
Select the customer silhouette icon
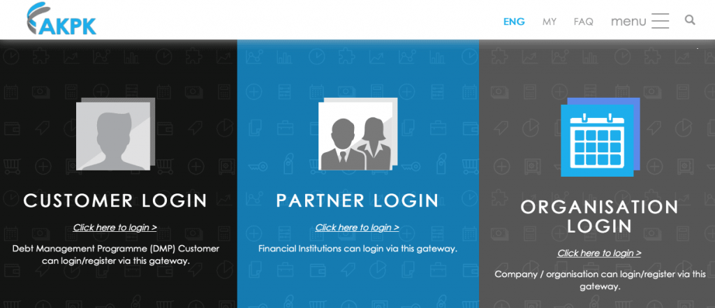click(x=115, y=134)
